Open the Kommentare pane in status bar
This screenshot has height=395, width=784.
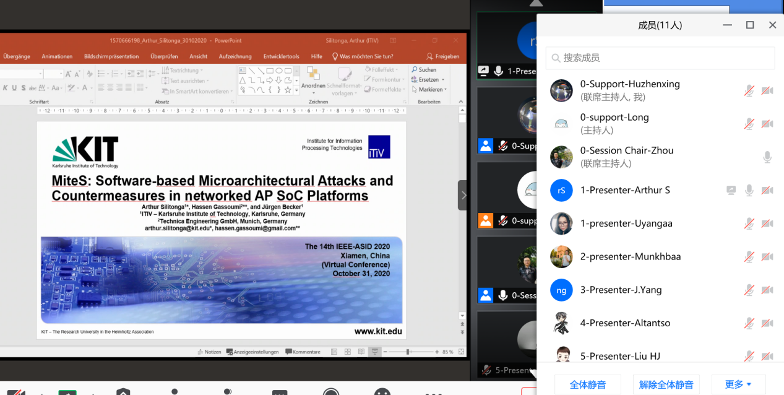[x=303, y=352]
